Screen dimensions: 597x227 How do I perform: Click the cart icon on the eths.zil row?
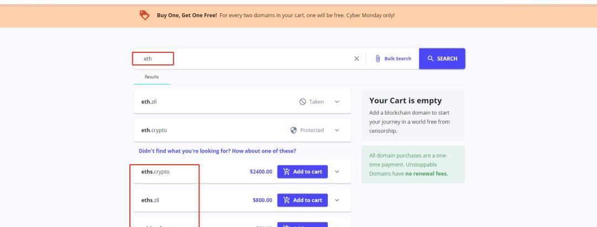tap(286, 200)
